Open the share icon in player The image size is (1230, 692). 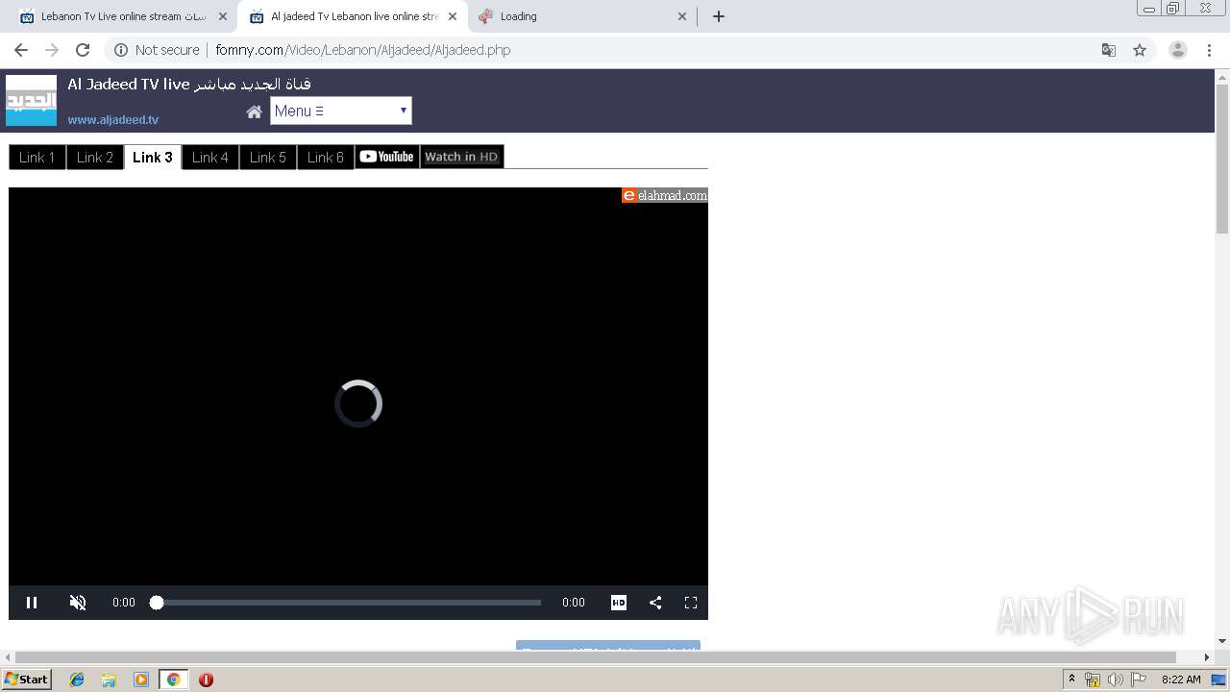point(655,603)
